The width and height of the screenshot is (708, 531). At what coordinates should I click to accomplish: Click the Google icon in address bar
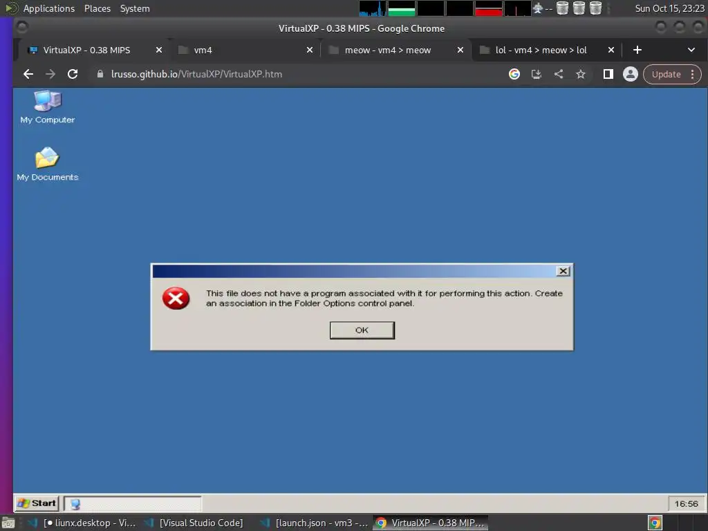(514, 74)
